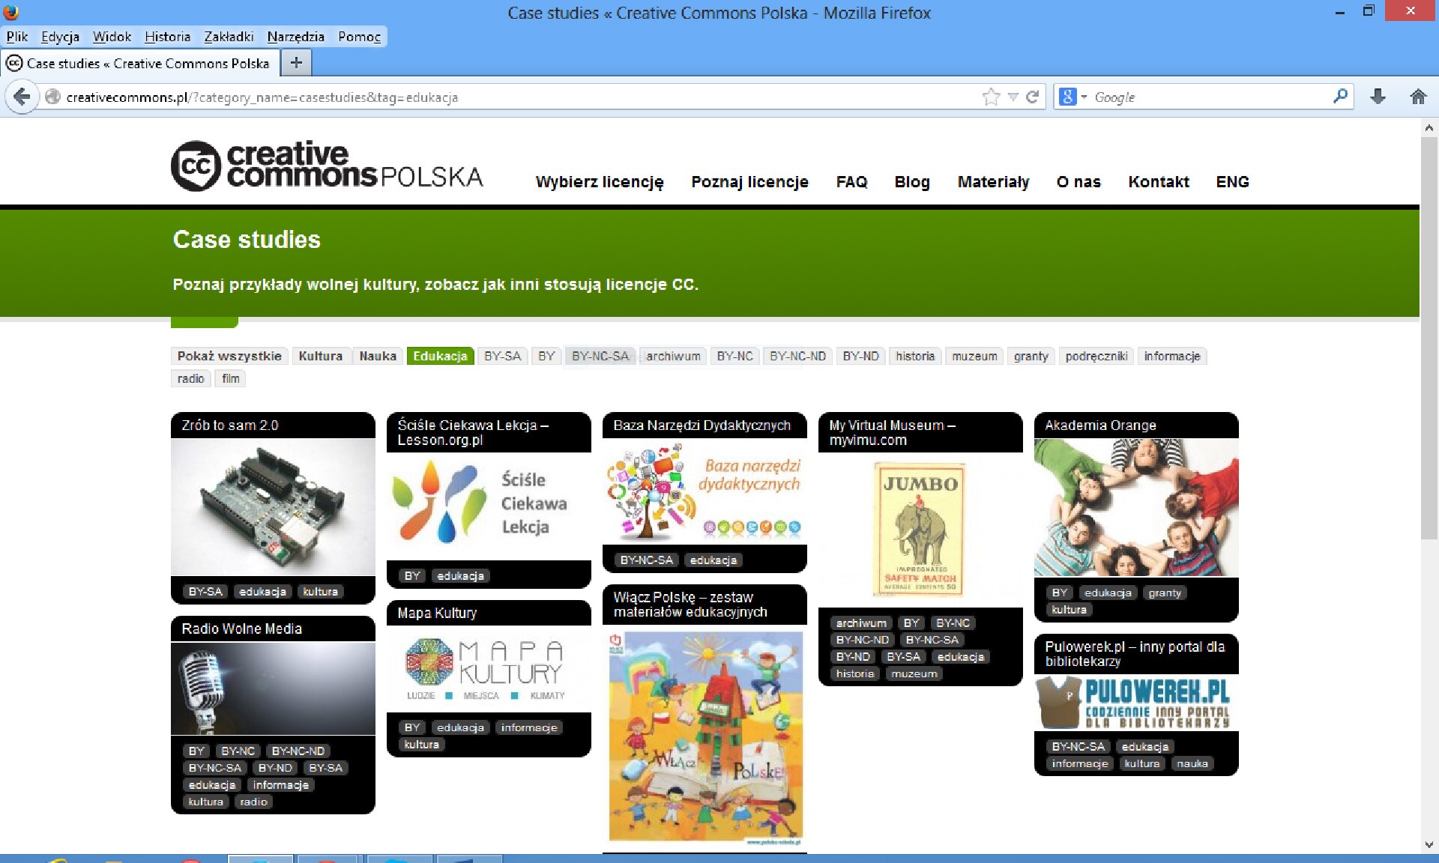Viewport: 1439px width, 863px height.
Task: Filter by BY-SA license tag
Action: [x=502, y=357]
